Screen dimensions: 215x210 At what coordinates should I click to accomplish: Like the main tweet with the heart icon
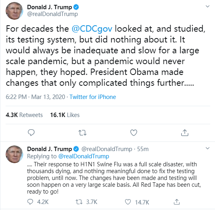point(134,133)
